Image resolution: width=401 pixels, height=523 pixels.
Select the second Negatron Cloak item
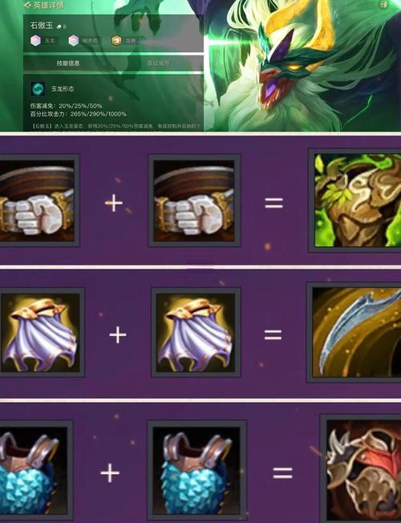pyautogui.click(x=196, y=333)
